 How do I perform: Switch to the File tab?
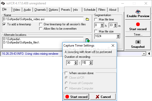pyautogui.click(x=6, y=9)
